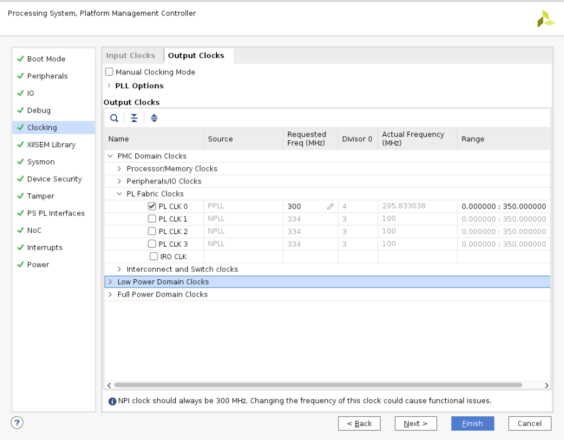
Task: Expand Low Power Domain Clocks
Action: 111,282
